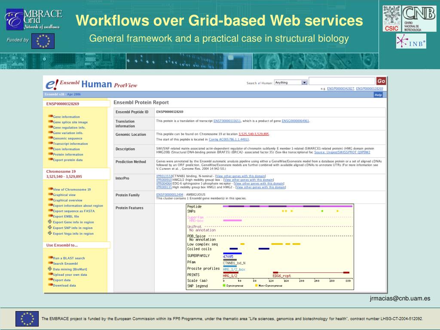Click the grid icon beside Export SNP info
Screen dimensions: 440x330
pos(50,227)
